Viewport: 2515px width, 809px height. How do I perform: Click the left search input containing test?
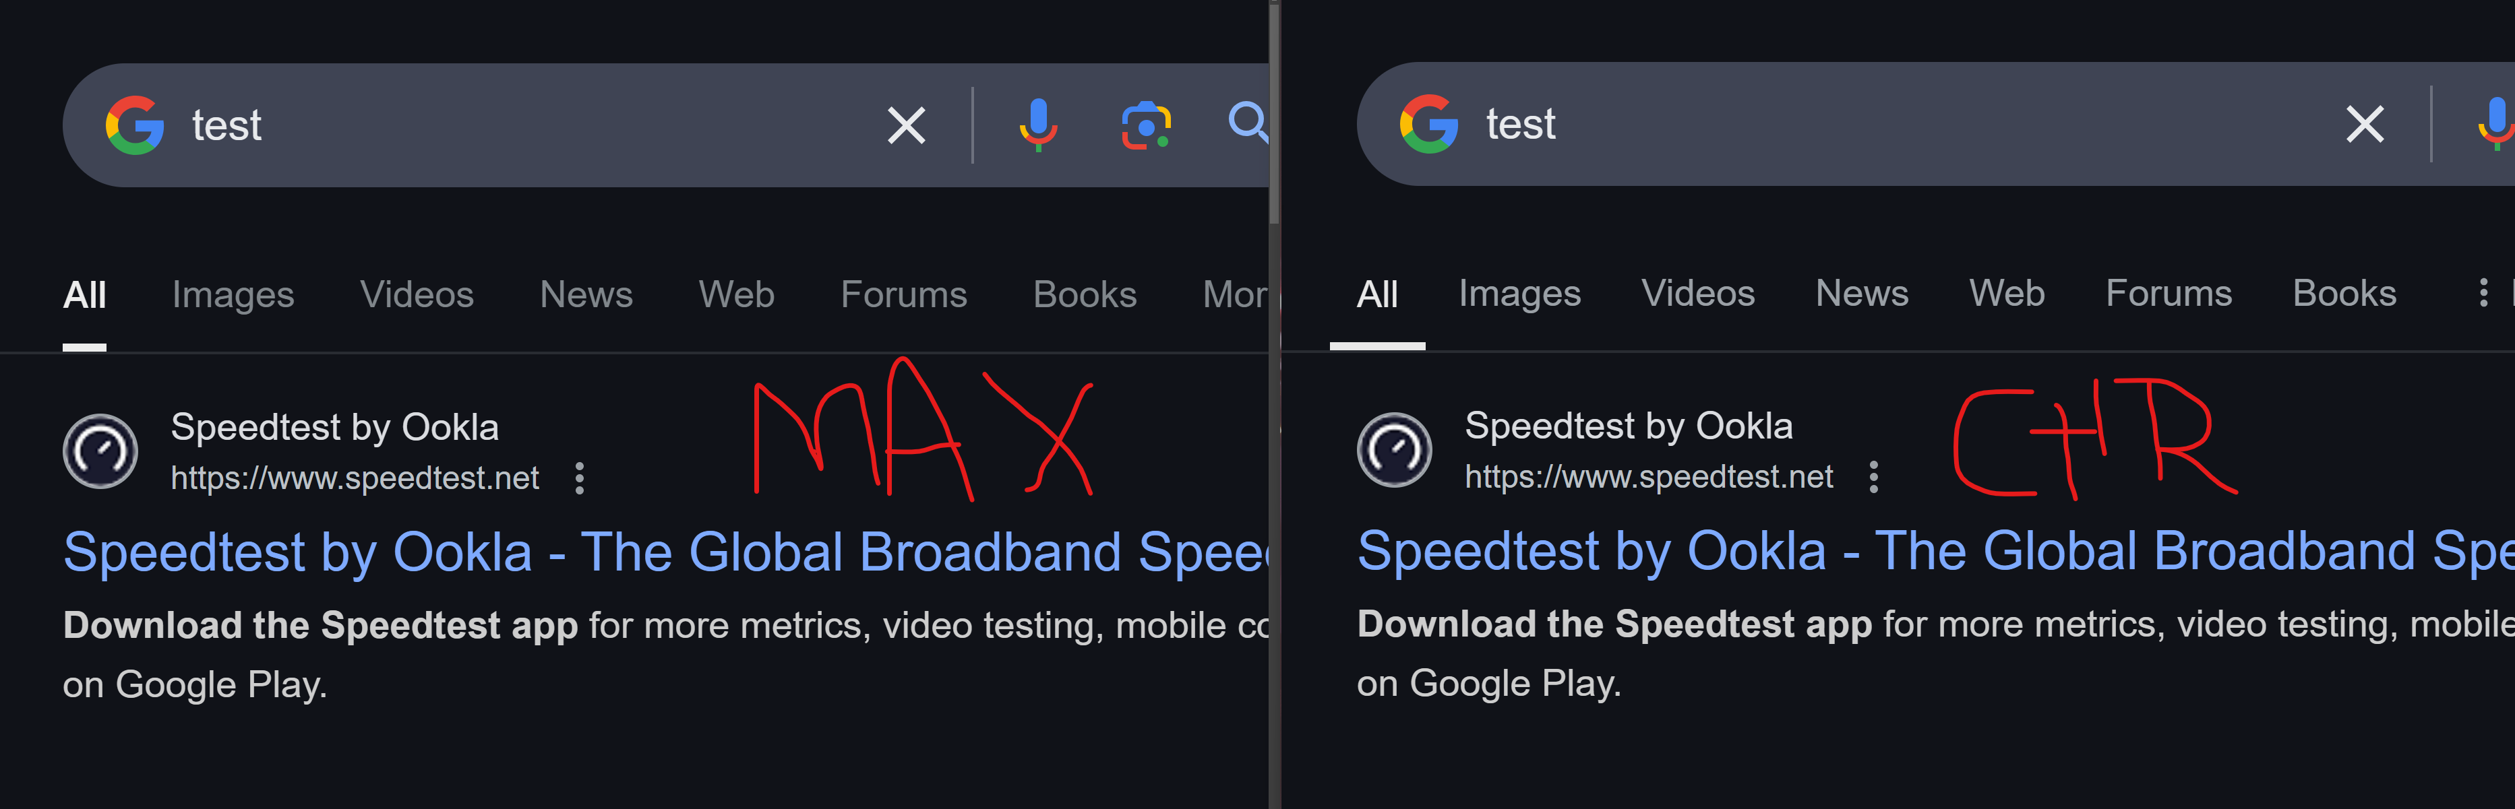(x=527, y=125)
